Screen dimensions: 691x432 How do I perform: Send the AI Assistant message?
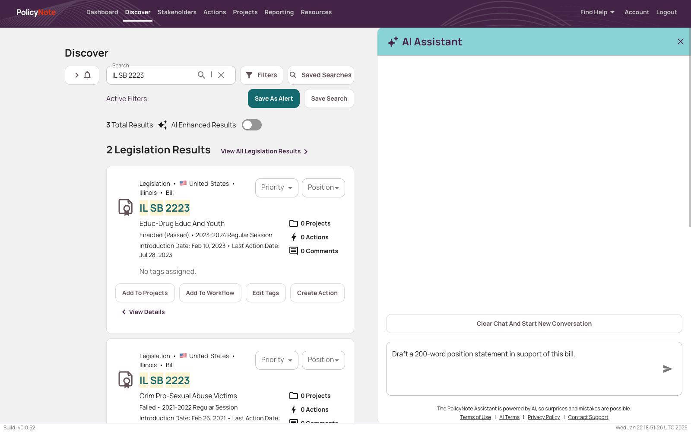pyautogui.click(x=667, y=369)
